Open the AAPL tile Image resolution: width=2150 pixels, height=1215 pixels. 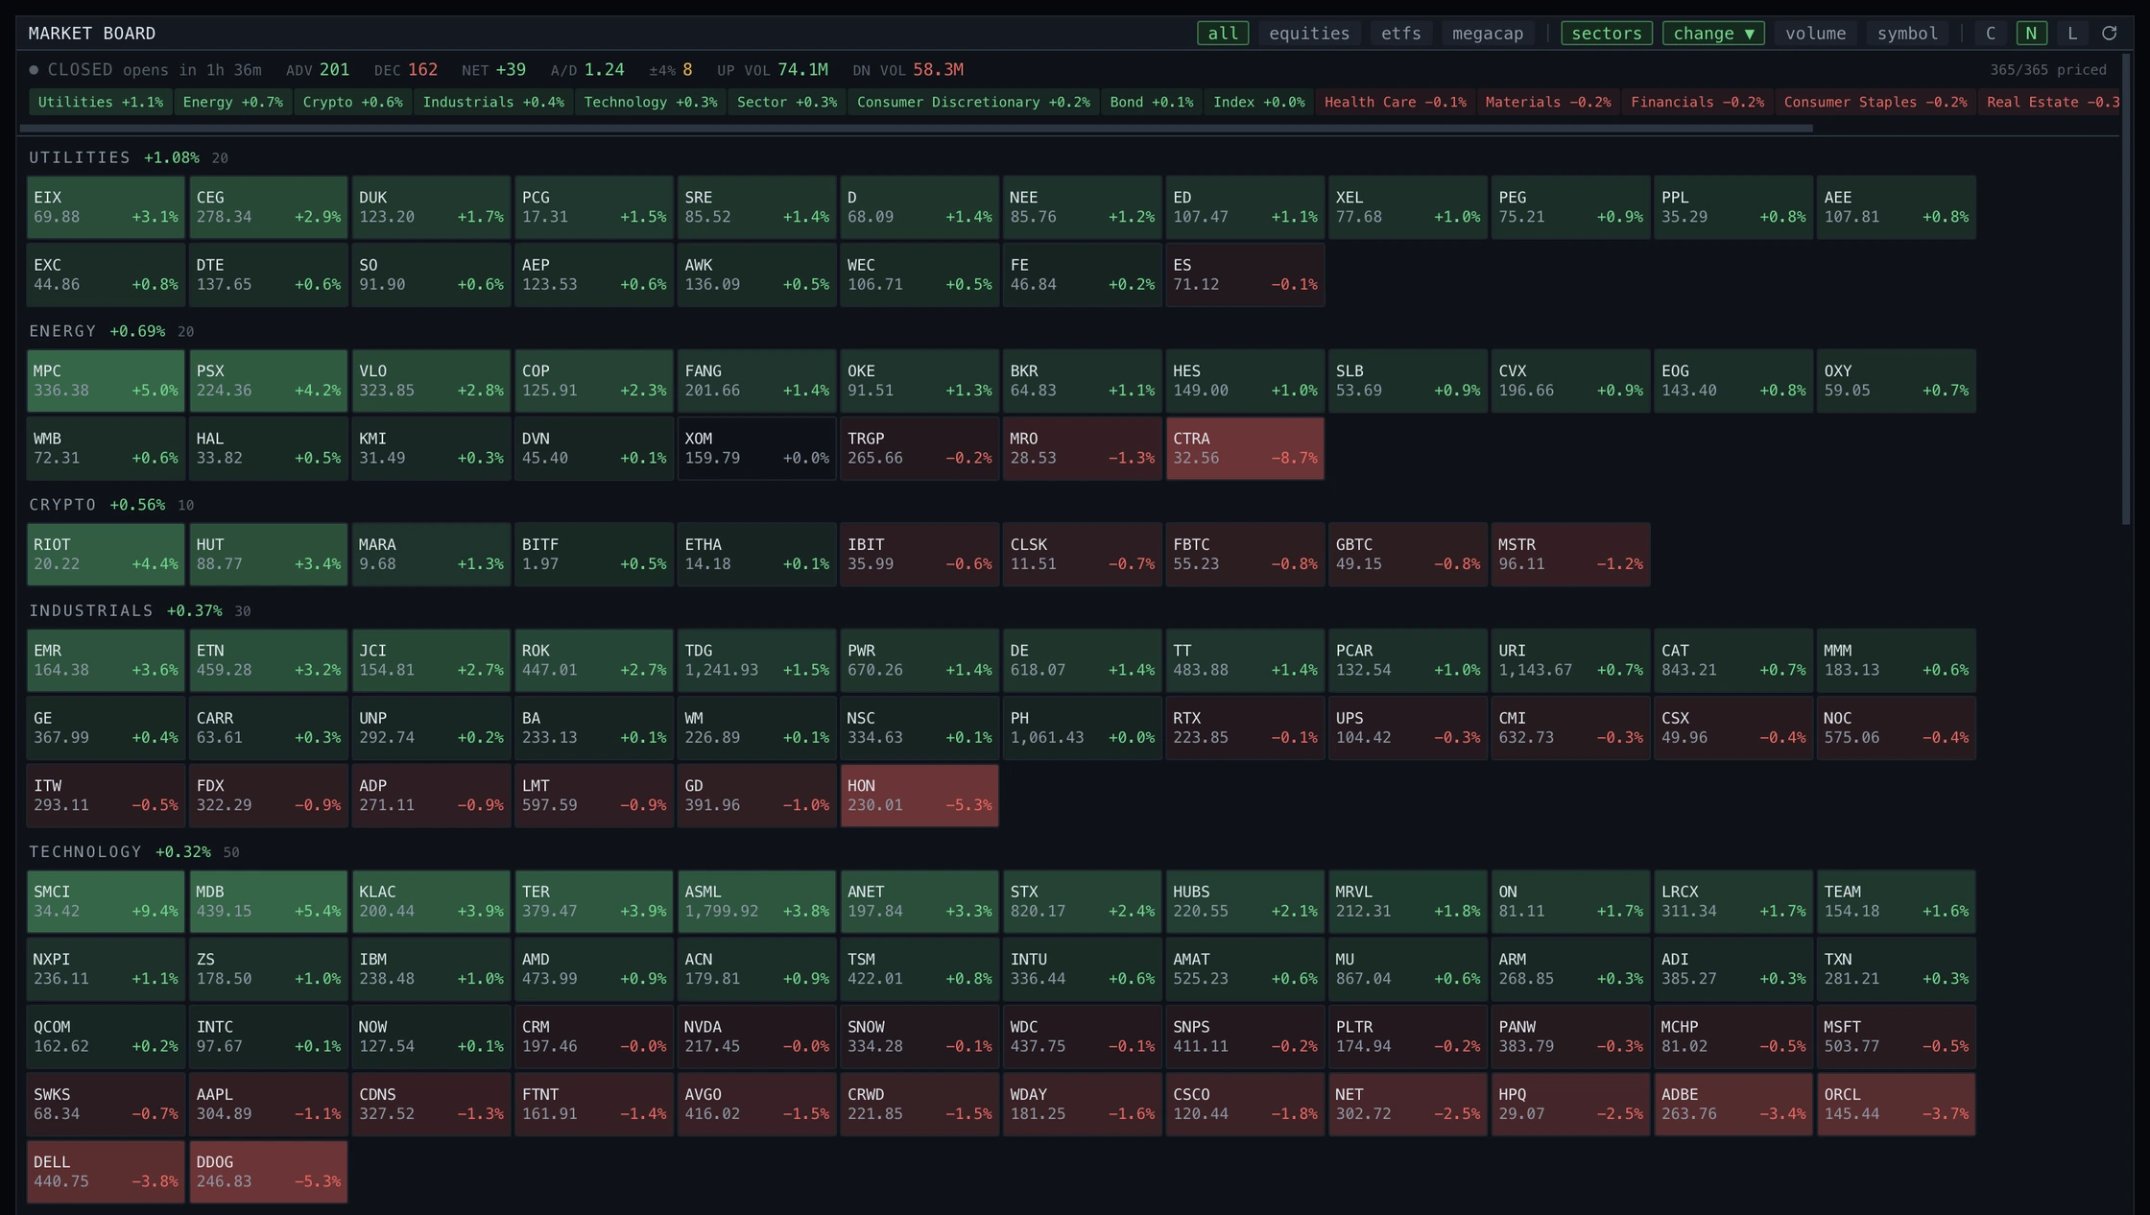(269, 1104)
